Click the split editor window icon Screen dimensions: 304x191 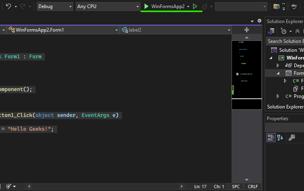click(x=247, y=30)
